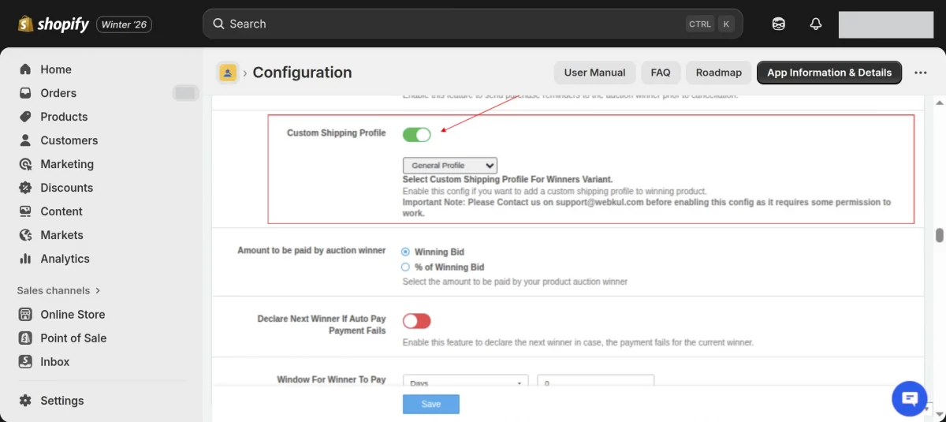
Task: Save the configuration
Action: [x=430, y=404]
